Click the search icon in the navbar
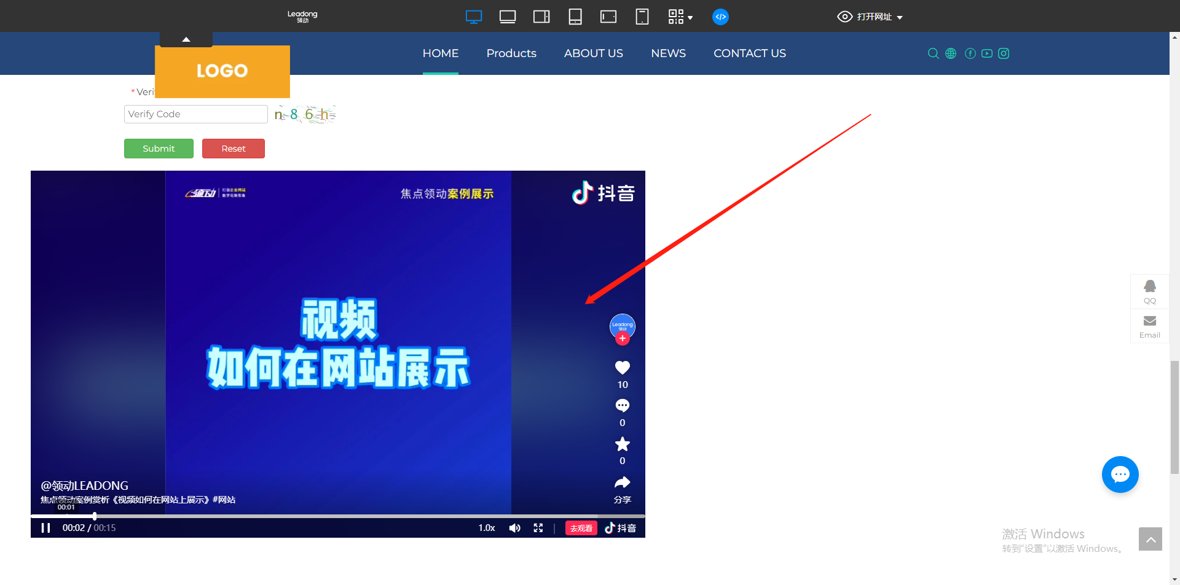 [933, 53]
